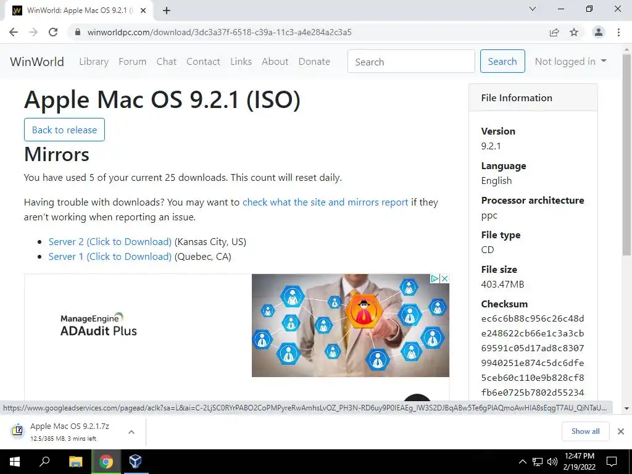Open the tab search chevron in the title bar
The image size is (632, 474).
pyautogui.click(x=533, y=9)
